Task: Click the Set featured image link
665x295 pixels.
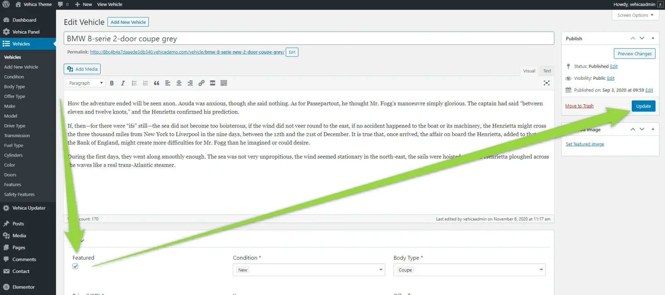Action: [585, 144]
